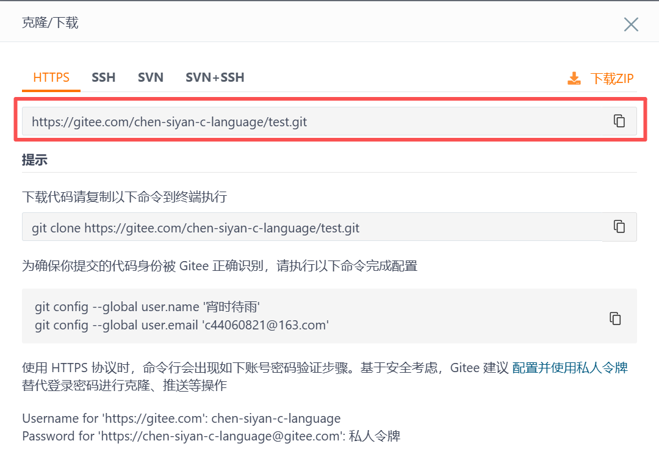
Task: Copy the HTTPS repository URL
Action: [619, 121]
